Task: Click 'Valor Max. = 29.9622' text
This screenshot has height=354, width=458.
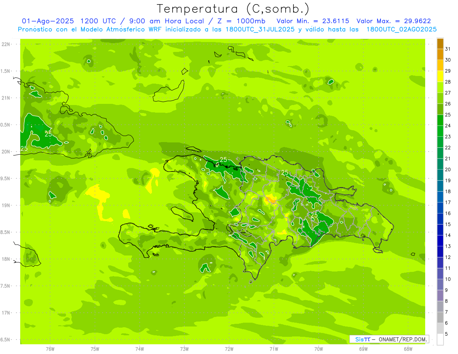Action: click(x=393, y=21)
